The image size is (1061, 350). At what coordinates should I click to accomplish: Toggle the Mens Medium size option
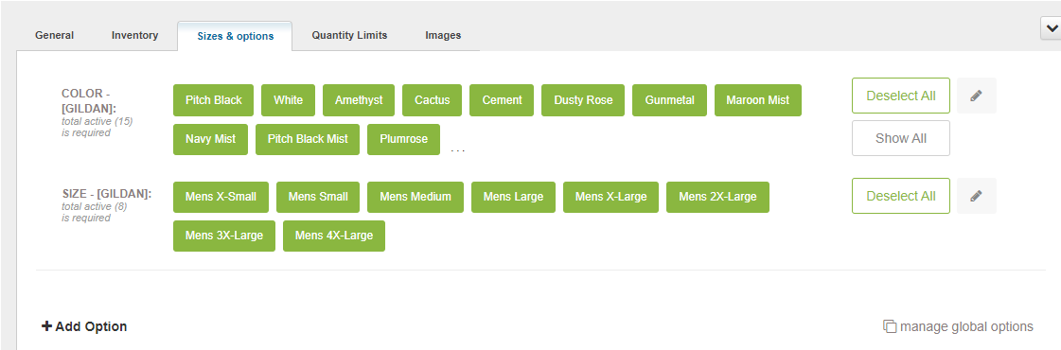pos(416,198)
